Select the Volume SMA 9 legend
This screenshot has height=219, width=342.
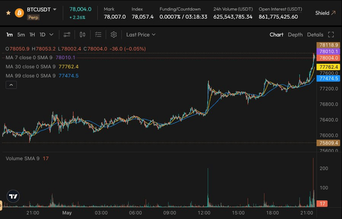click(x=27, y=159)
